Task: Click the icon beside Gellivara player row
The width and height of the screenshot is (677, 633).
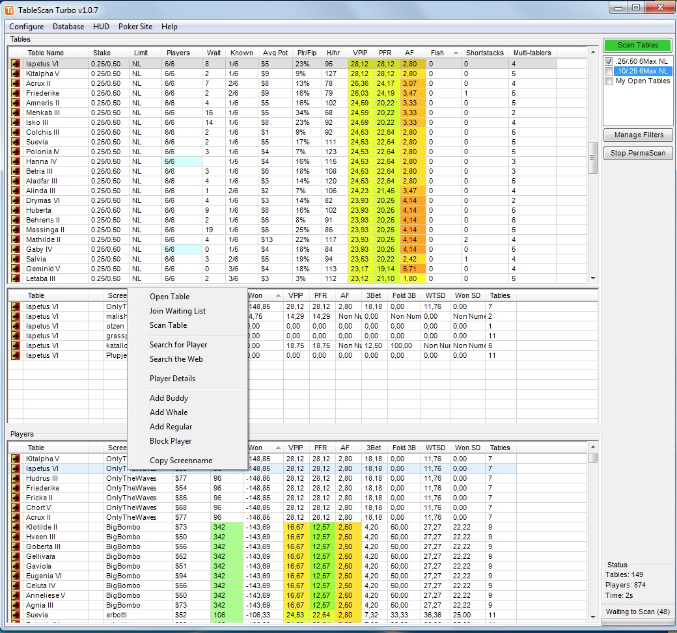Action: [16, 557]
